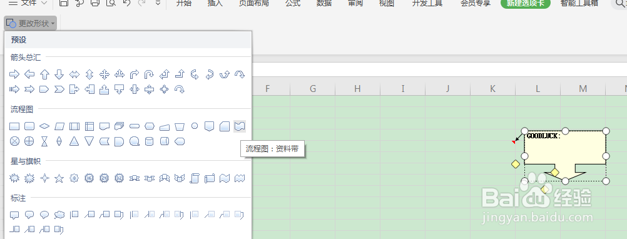The width and height of the screenshot is (627, 239).
Task: Pick the down arrow callout shape
Action: click(x=119, y=89)
